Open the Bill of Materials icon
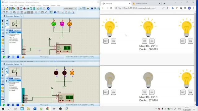The height and width of the screenshot is (111, 198). (x=38, y=8)
